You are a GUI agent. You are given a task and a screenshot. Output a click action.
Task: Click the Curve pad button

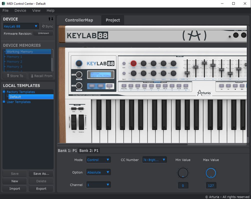tap(151, 86)
